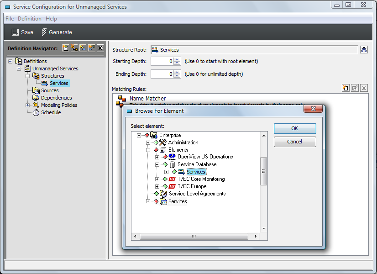377x274 pixels.
Task: Click the X icon in Definition Navigator toolbar
Action: pos(100,48)
